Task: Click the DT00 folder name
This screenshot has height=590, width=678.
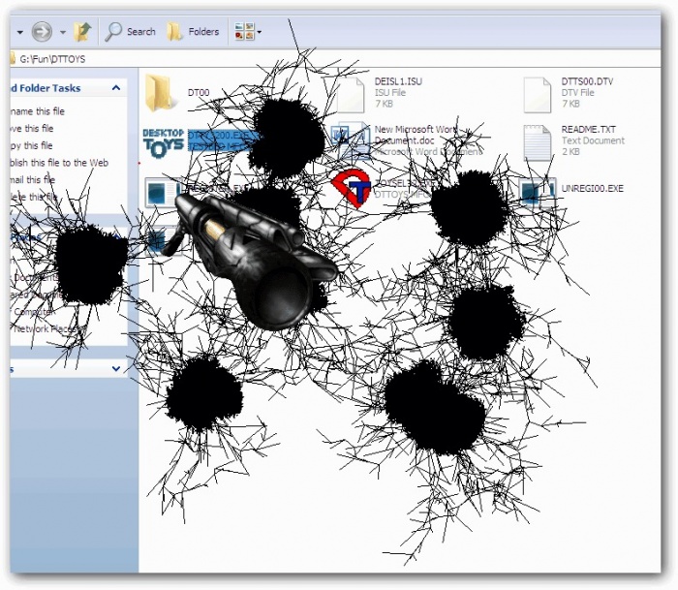Action: pos(199,93)
